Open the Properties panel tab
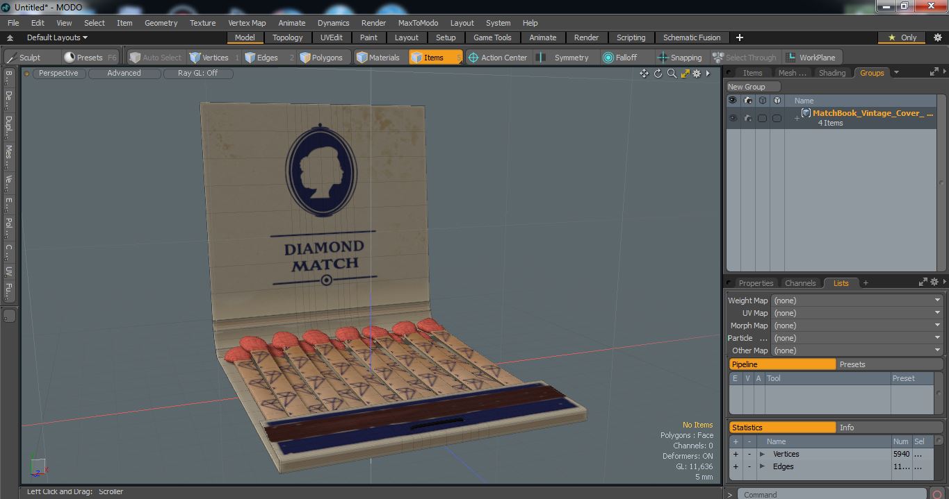949x499 pixels. pos(756,283)
